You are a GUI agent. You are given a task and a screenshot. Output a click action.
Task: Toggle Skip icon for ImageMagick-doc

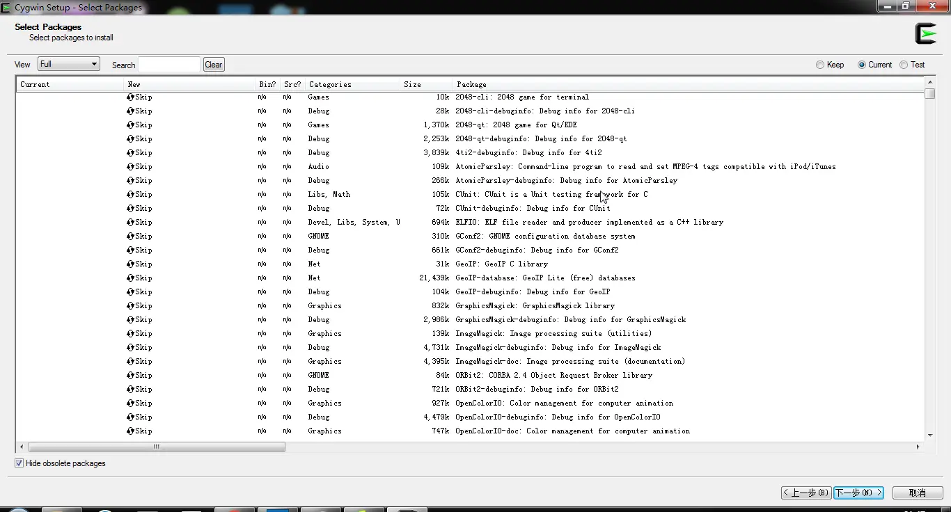(130, 362)
